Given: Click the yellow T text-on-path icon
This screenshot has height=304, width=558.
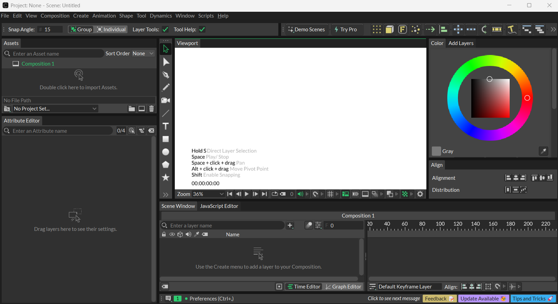Looking at the screenshot, I should click(512, 29).
